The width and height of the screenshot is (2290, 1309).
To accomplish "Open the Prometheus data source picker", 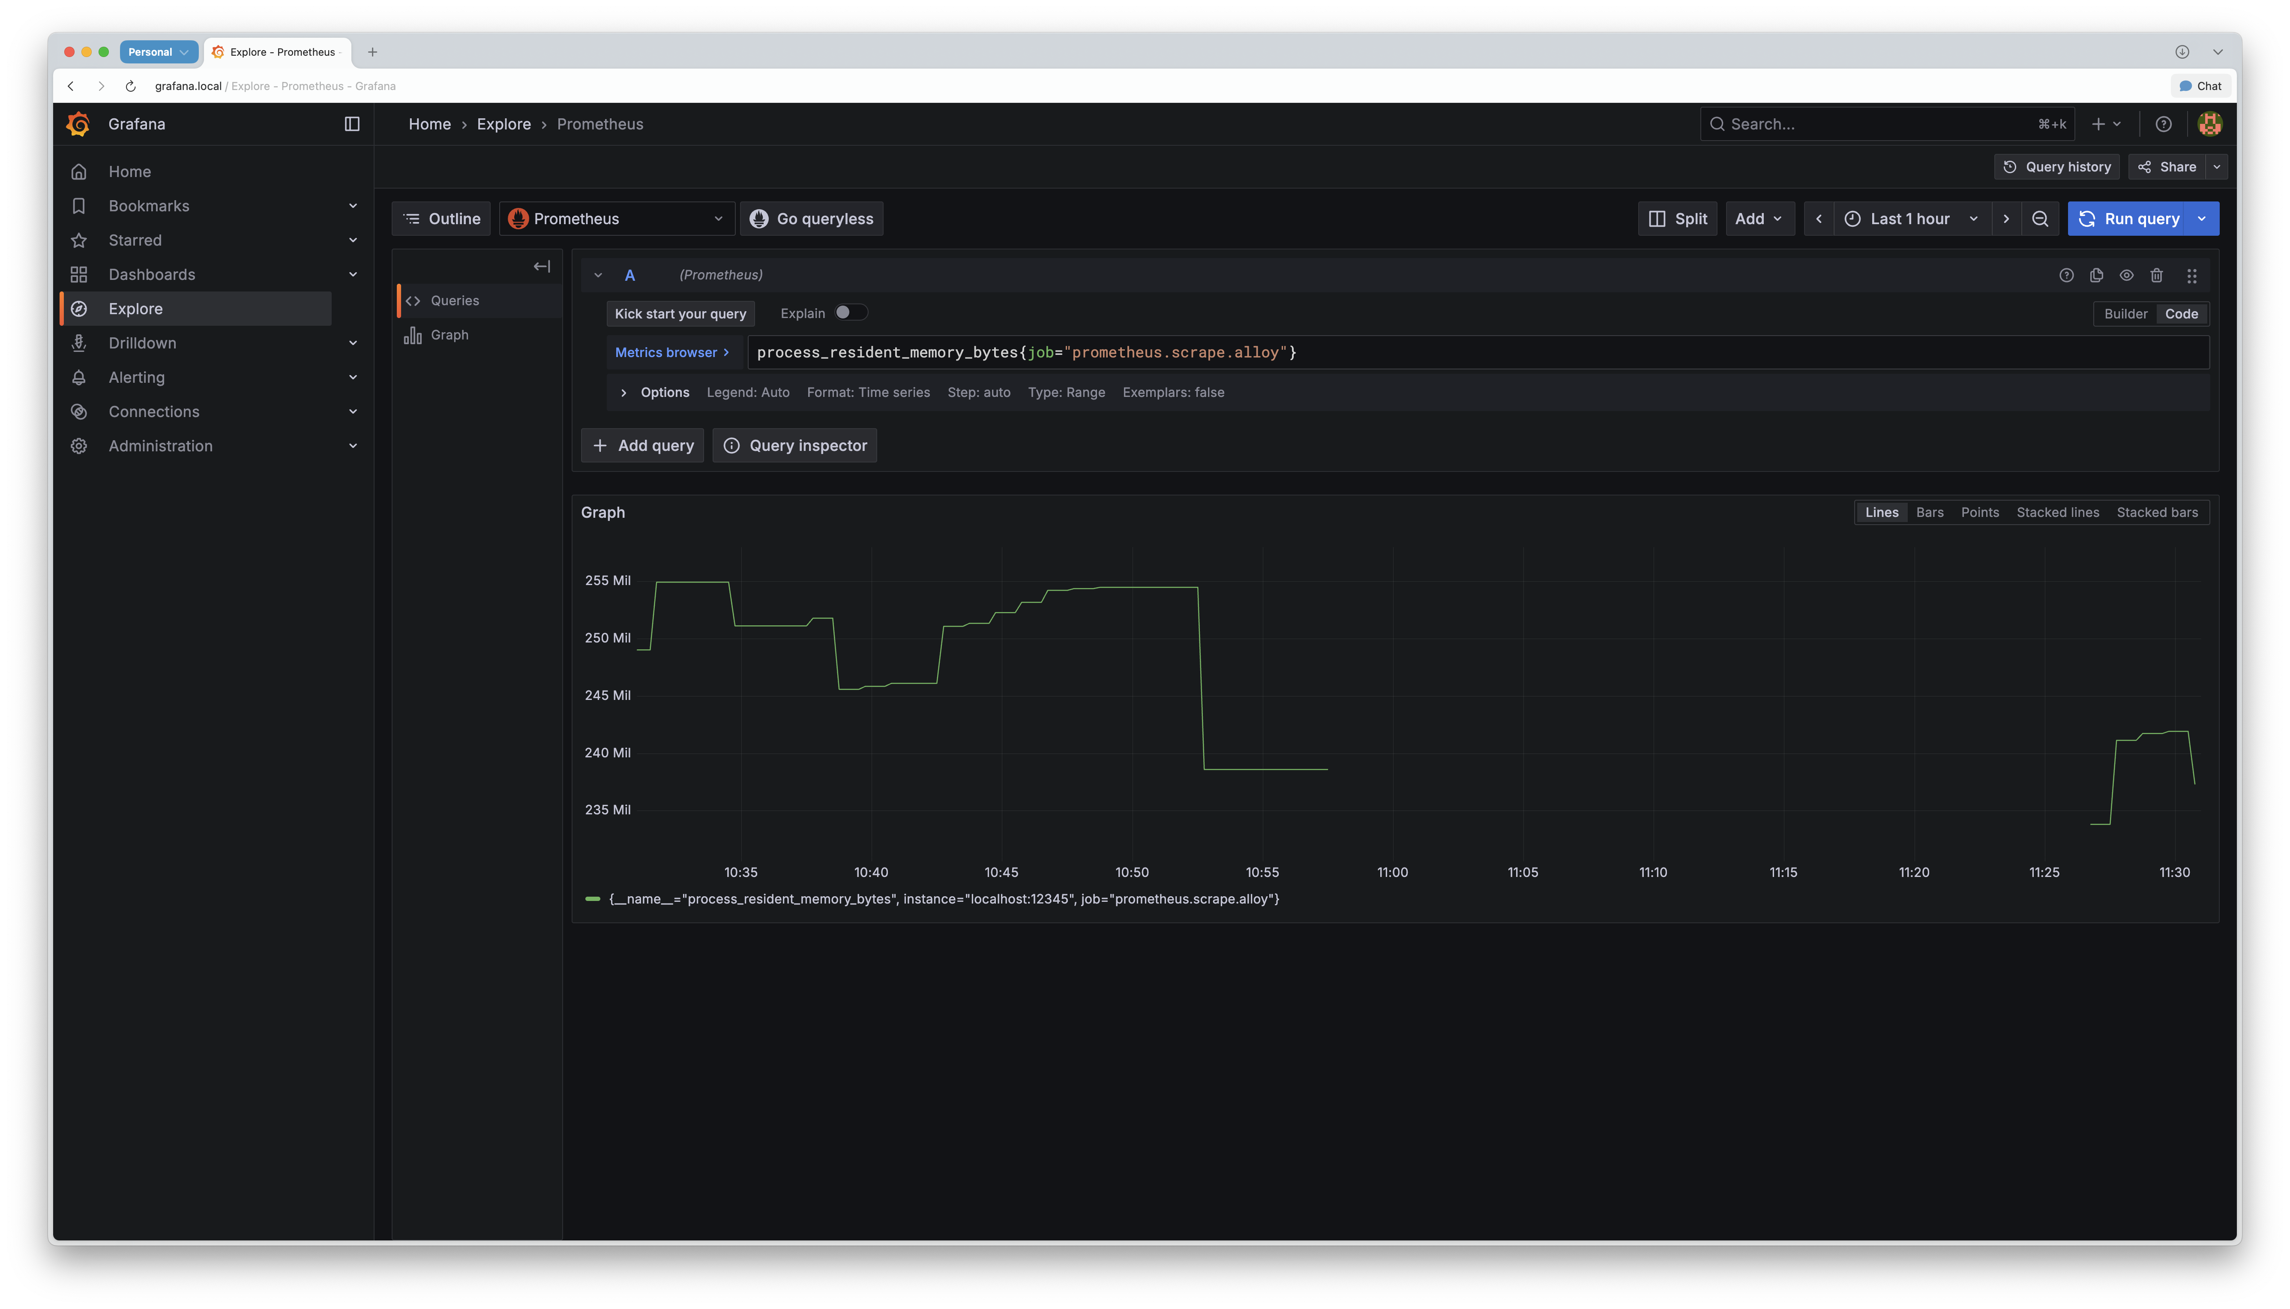I will pos(617,219).
